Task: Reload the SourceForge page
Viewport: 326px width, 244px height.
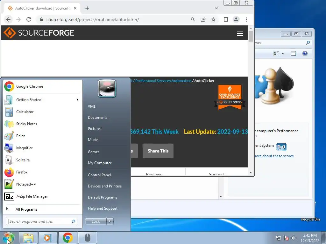Action: (x=29, y=19)
